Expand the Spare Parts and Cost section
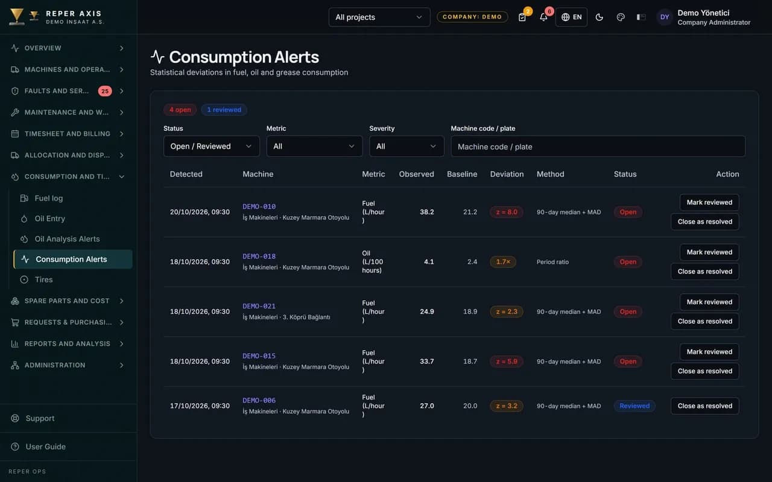 pos(68,301)
